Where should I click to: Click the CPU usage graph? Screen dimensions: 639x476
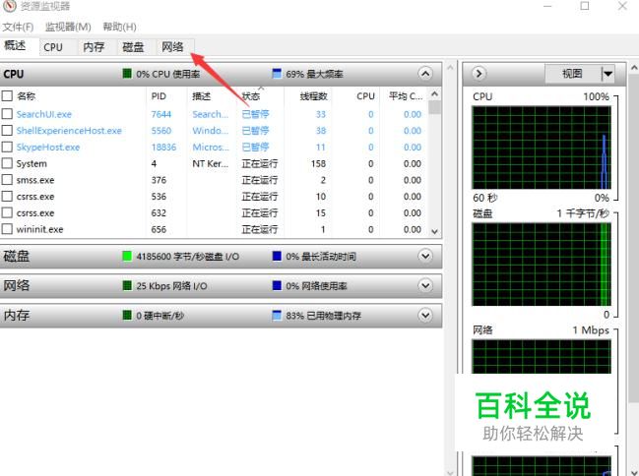click(x=542, y=148)
